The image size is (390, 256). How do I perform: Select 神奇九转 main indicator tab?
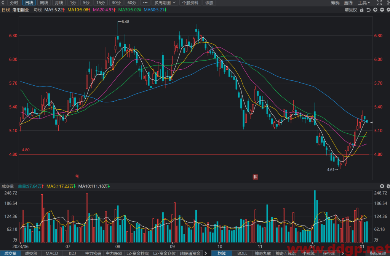tap(263, 253)
